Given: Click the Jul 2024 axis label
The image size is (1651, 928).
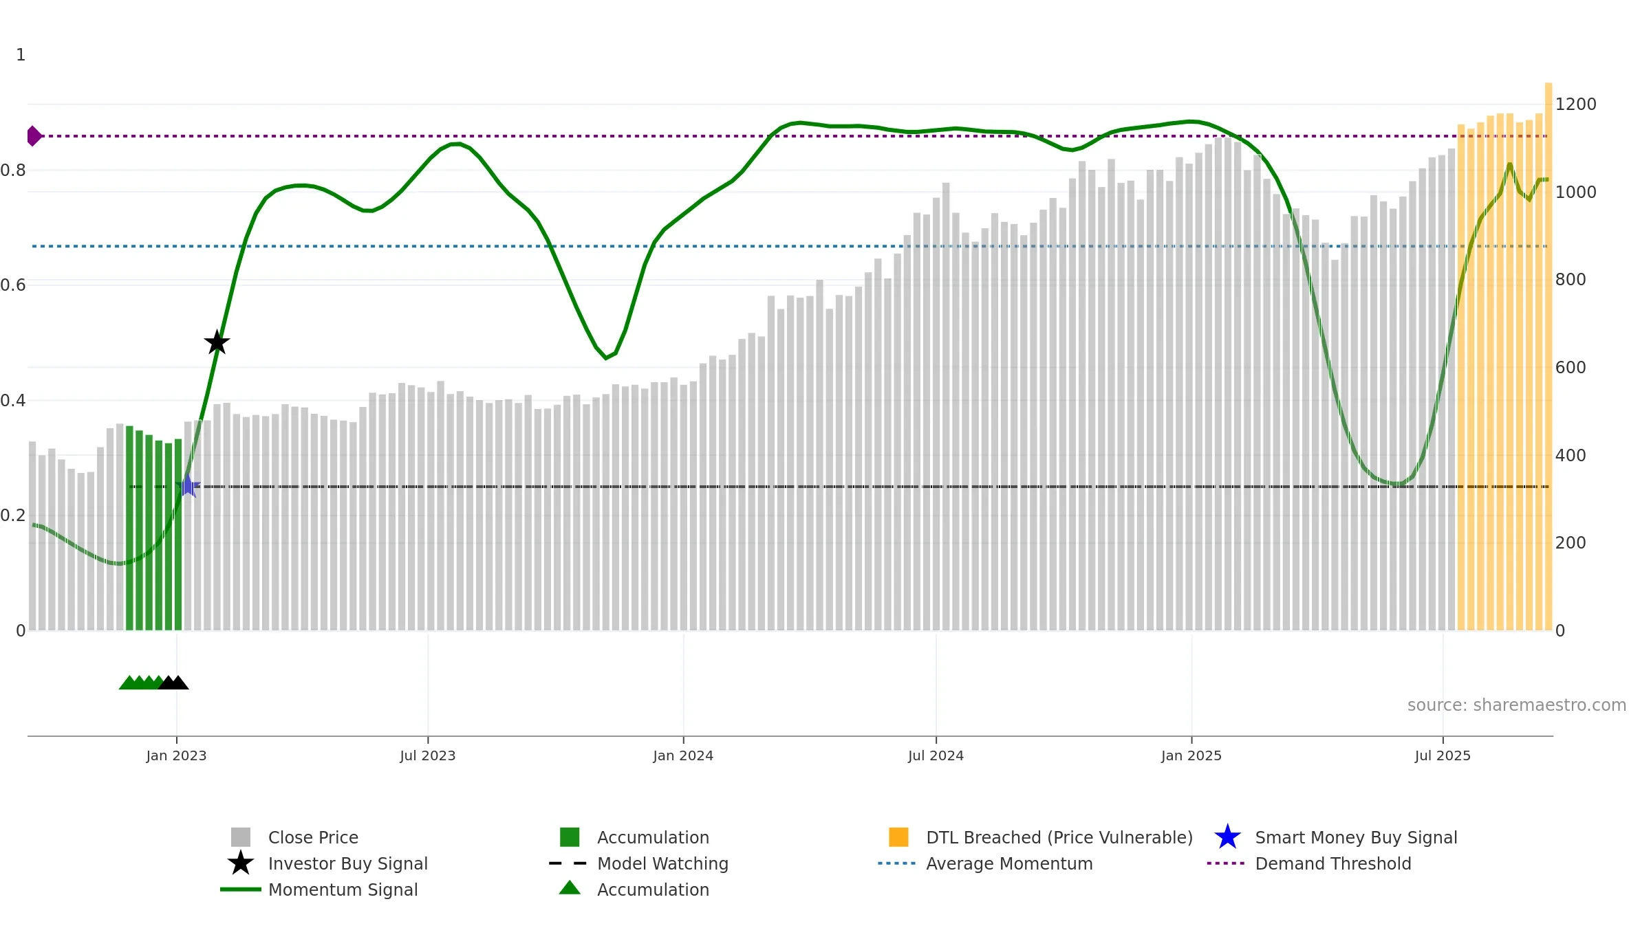Looking at the screenshot, I should (936, 756).
